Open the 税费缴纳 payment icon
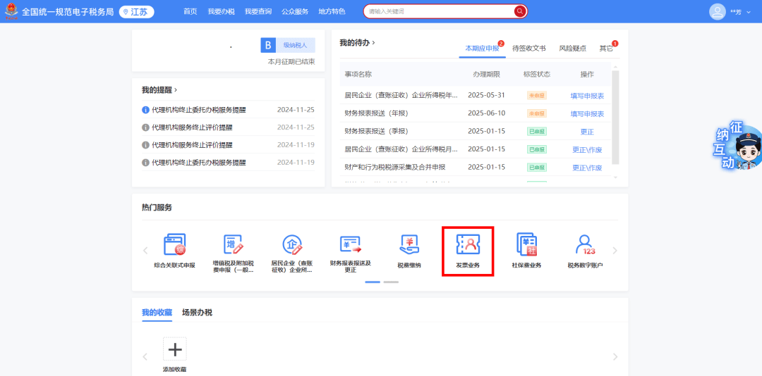The image size is (762, 376). click(409, 251)
